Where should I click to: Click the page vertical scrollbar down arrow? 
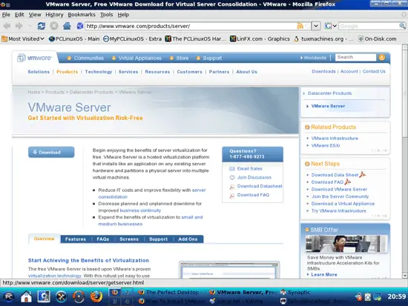[404, 275]
